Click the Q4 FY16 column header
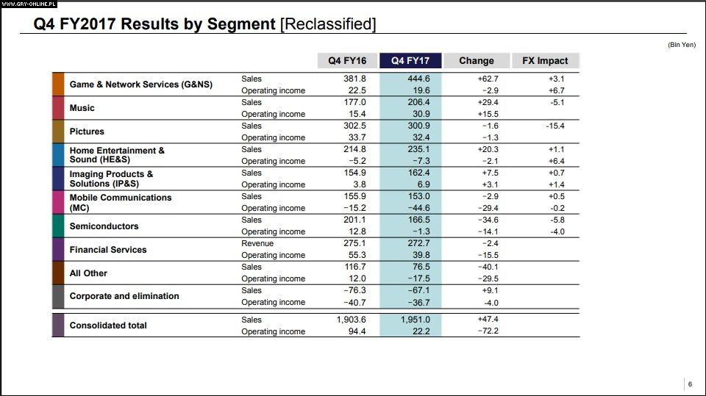 (348, 61)
